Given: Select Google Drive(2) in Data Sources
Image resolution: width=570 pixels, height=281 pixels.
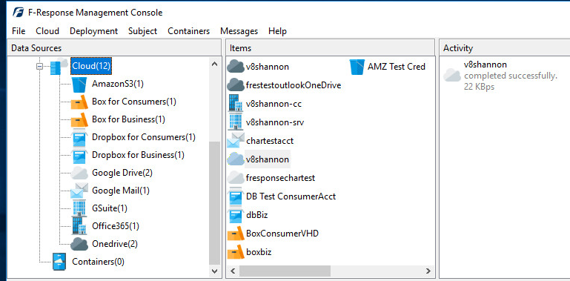Looking at the screenshot, I should click(x=122, y=173).
